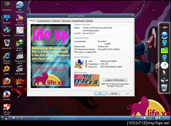Image resolution: width=171 pixels, height=126 pixels.
Task: Open the internet download manager shortcut
Action: coord(20,45)
